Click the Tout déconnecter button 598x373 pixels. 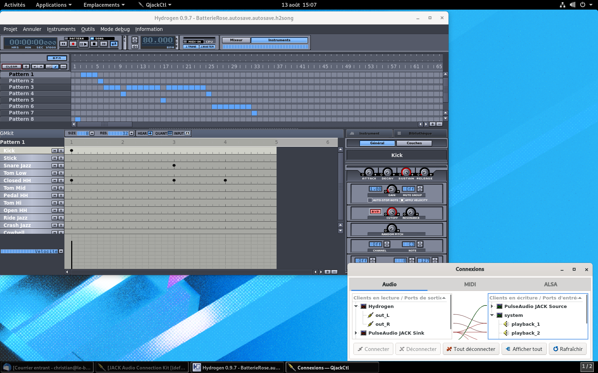pos(471,349)
